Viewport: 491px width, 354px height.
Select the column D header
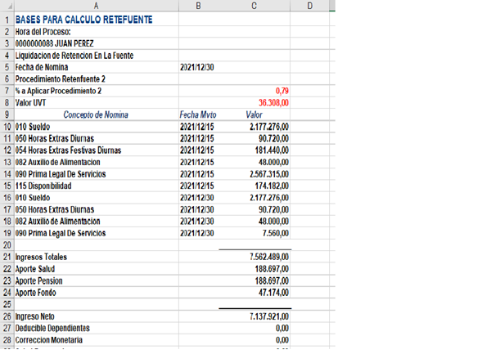(310, 6)
